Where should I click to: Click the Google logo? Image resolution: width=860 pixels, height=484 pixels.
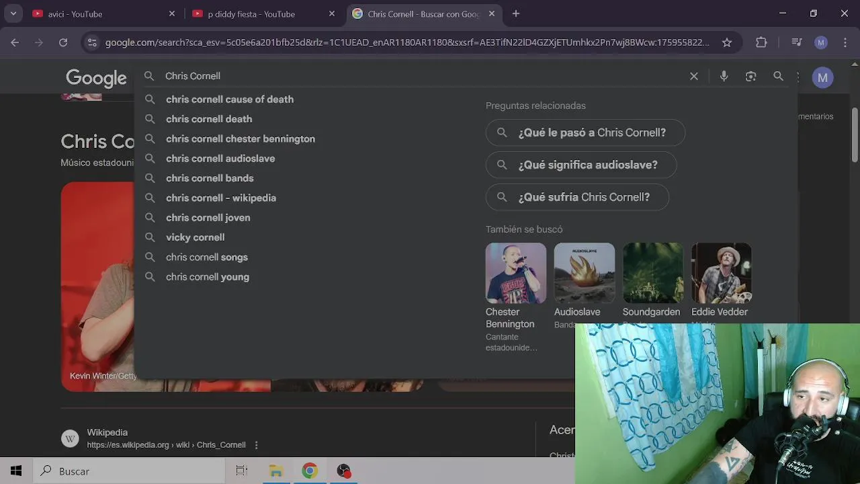pos(96,78)
